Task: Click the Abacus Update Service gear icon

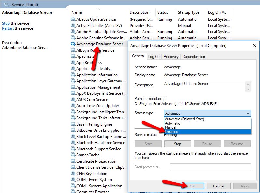Action: click(73, 19)
